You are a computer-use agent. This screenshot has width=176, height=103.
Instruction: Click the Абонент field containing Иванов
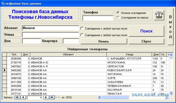pyautogui.click(x=51, y=28)
